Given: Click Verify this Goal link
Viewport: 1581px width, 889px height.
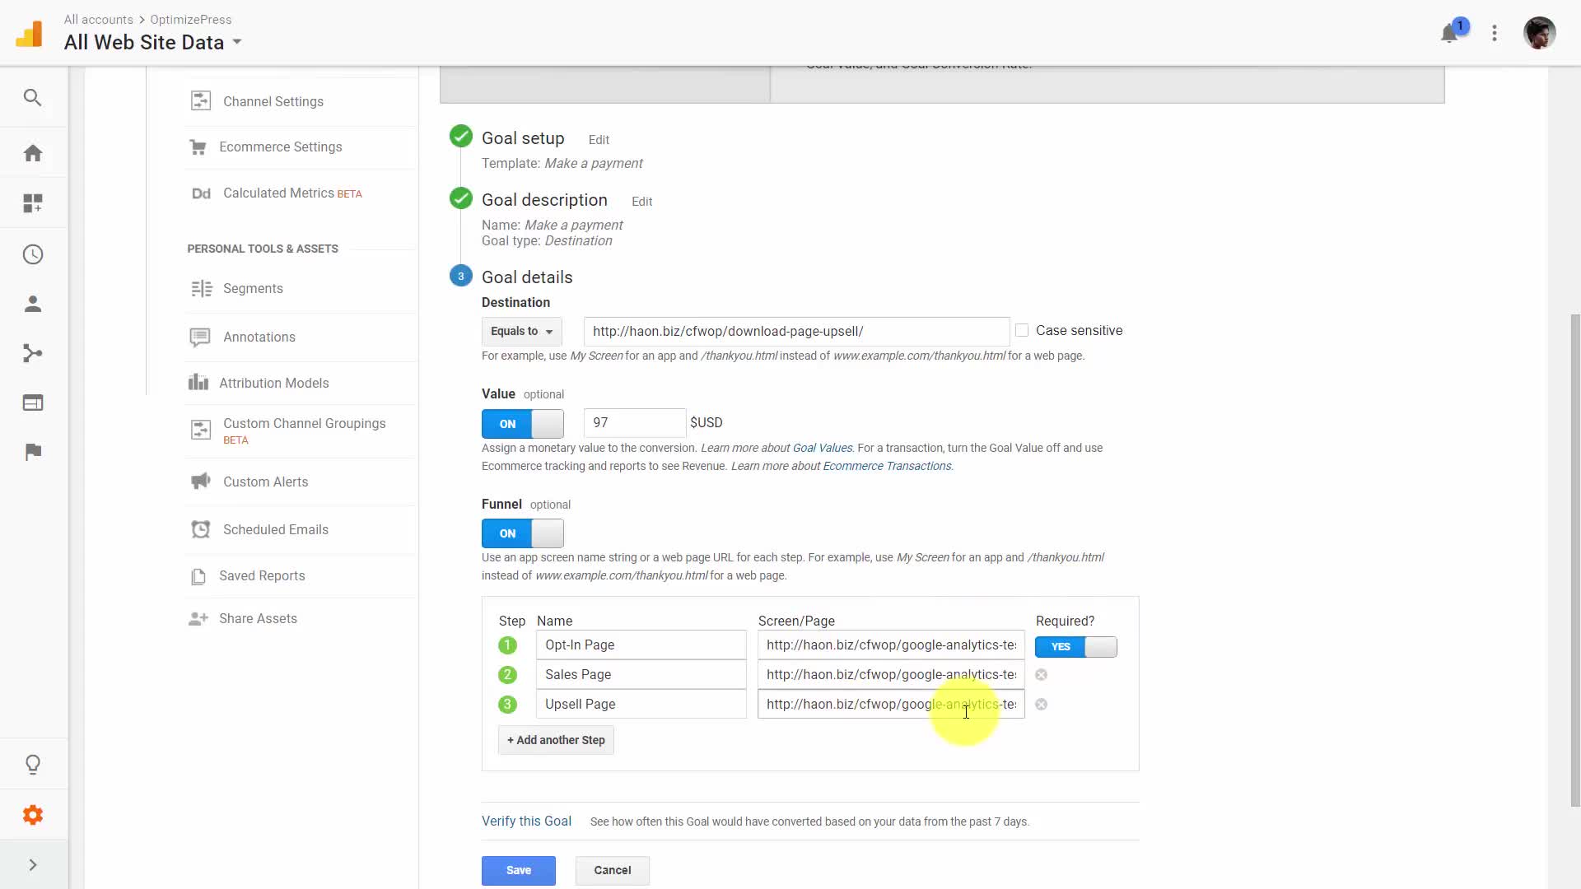Looking at the screenshot, I should pyautogui.click(x=526, y=821).
